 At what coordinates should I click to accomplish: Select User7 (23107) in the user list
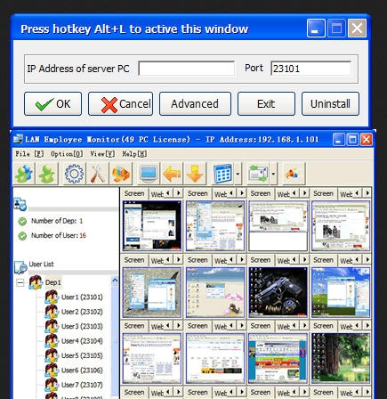pos(82,385)
